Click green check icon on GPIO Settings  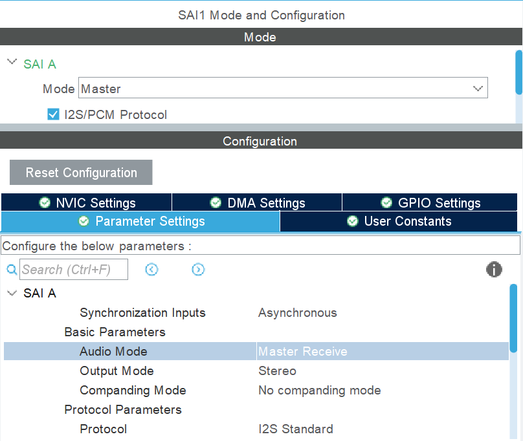click(386, 202)
